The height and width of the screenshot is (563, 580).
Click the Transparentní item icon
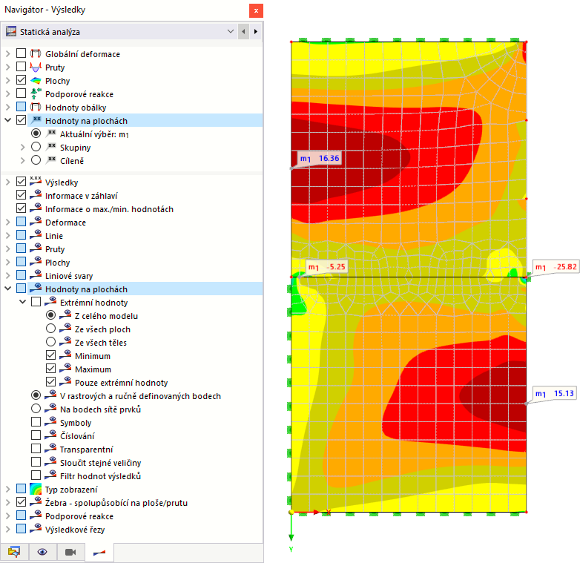[x=50, y=449]
